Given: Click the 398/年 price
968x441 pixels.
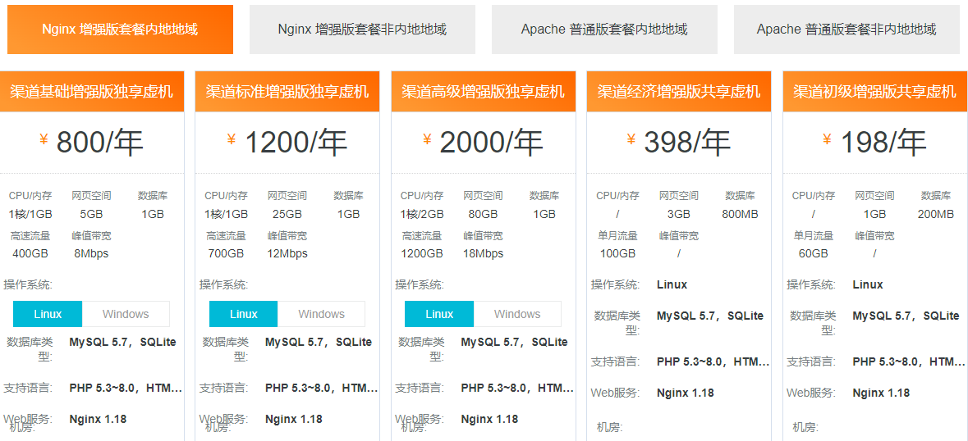Looking at the screenshot, I should coord(686,143).
